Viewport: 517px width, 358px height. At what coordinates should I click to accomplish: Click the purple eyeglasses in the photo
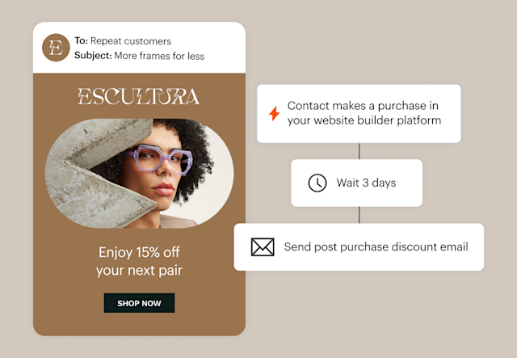(162, 158)
